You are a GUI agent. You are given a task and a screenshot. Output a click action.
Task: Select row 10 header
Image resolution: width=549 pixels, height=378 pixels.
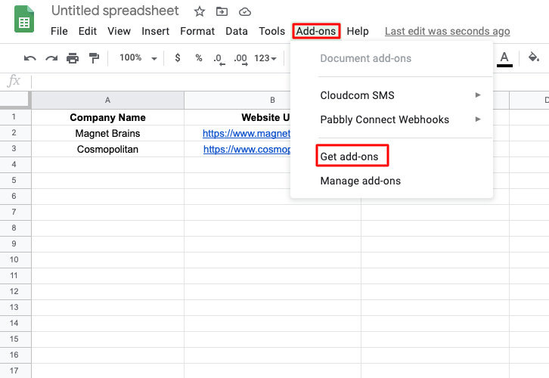pos(14,260)
